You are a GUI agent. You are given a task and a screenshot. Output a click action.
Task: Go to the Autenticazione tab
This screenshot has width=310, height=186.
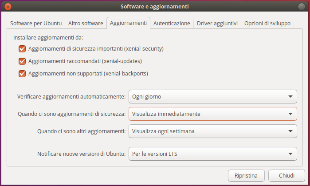point(172,24)
